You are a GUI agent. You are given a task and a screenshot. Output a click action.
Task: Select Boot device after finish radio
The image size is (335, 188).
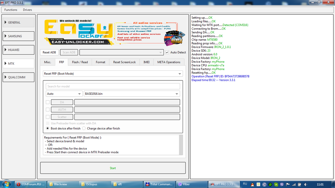pyautogui.click(x=48, y=128)
